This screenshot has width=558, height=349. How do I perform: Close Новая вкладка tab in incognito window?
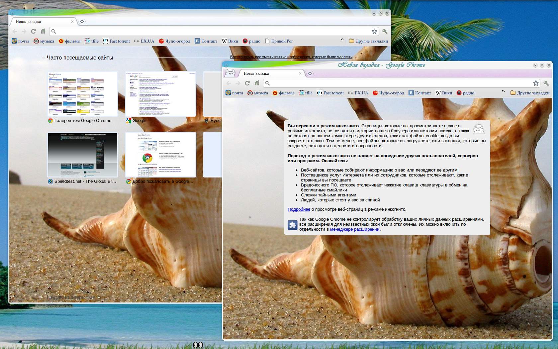click(300, 73)
